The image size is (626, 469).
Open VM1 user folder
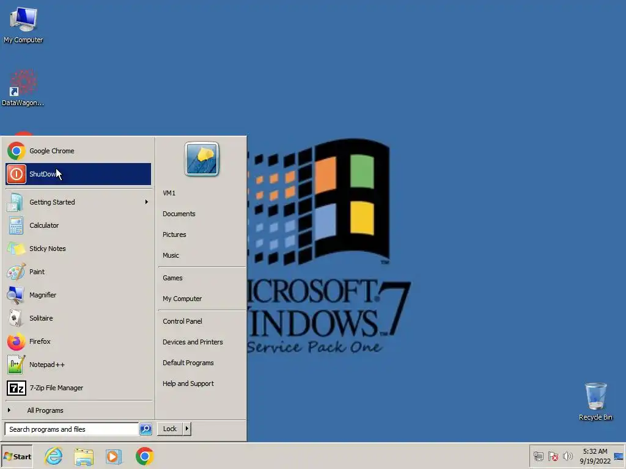(169, 193)
